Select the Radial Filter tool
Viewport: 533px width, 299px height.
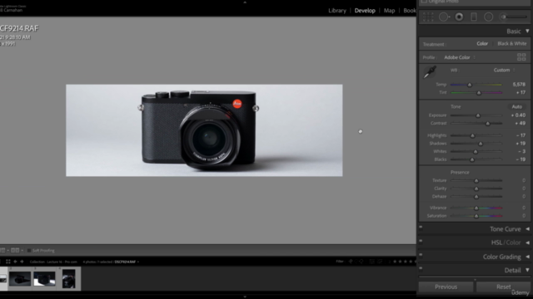pos(489,17)
